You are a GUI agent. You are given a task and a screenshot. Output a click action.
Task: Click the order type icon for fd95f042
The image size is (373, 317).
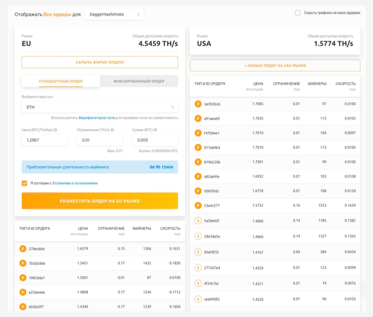198,191
